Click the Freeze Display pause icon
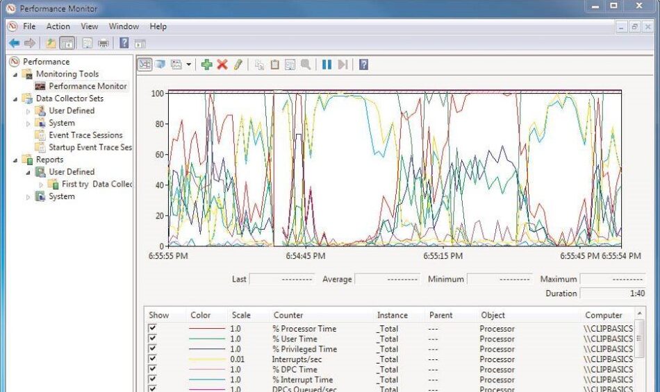This screenshot has height=392, width=660. 327,65
